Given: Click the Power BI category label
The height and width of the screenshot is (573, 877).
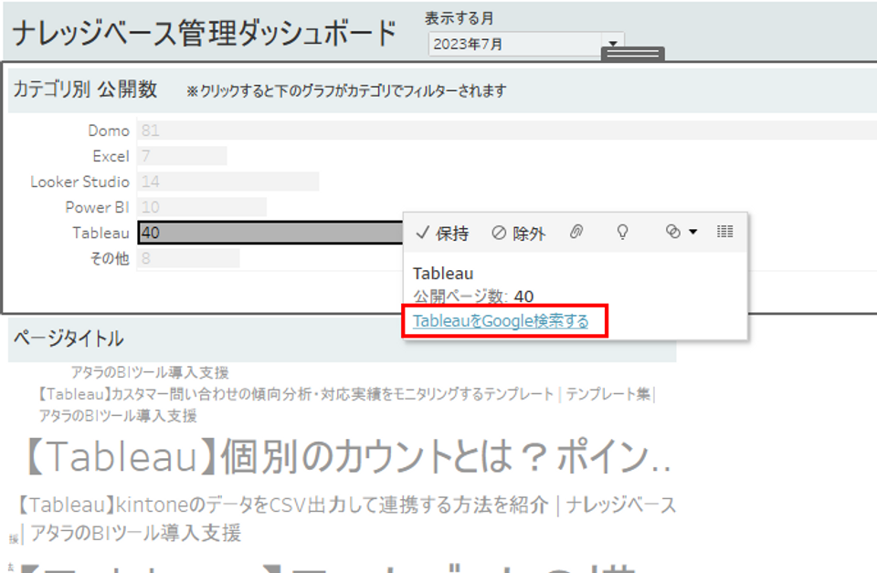Looking at the screenshot, I should 98,208.
